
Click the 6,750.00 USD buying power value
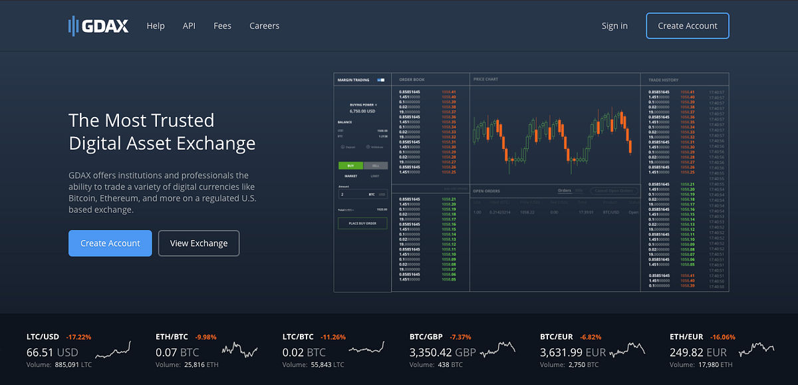coord(362,111)
